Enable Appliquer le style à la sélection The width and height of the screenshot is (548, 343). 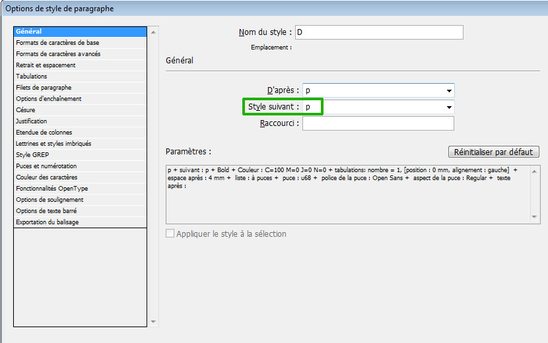coord(170,234)
